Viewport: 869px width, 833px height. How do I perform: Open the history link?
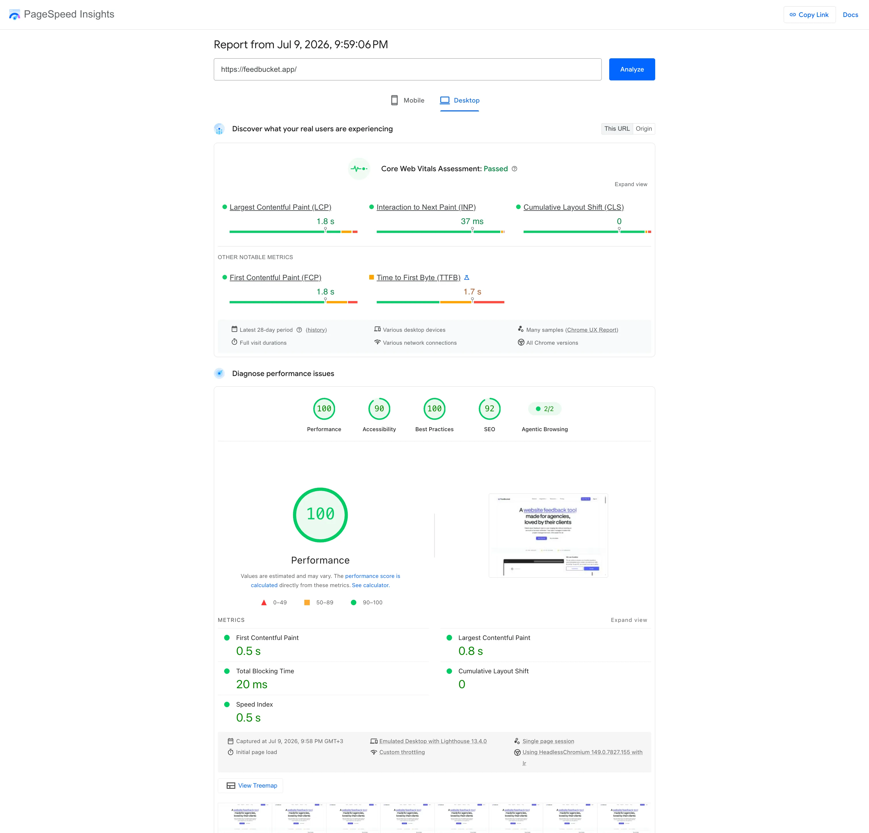tap(316, 330)
